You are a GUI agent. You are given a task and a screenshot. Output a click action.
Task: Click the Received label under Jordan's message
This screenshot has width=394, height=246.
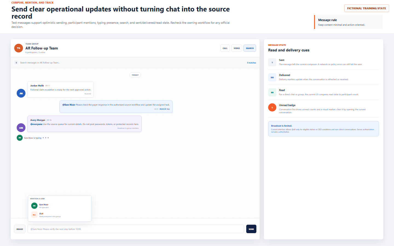click(x=88, y=94)
